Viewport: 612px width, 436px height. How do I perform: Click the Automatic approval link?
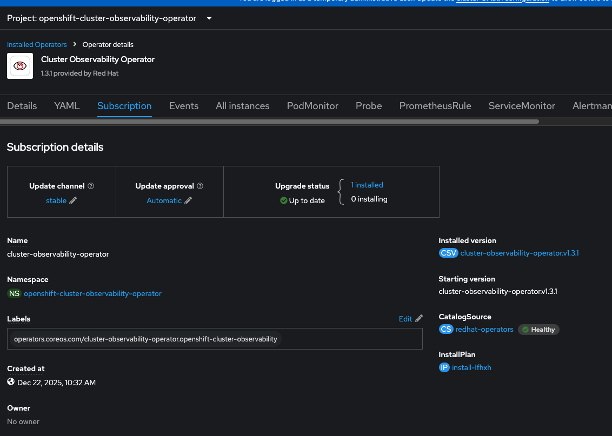pyautogui.click(x=164, y=200)
